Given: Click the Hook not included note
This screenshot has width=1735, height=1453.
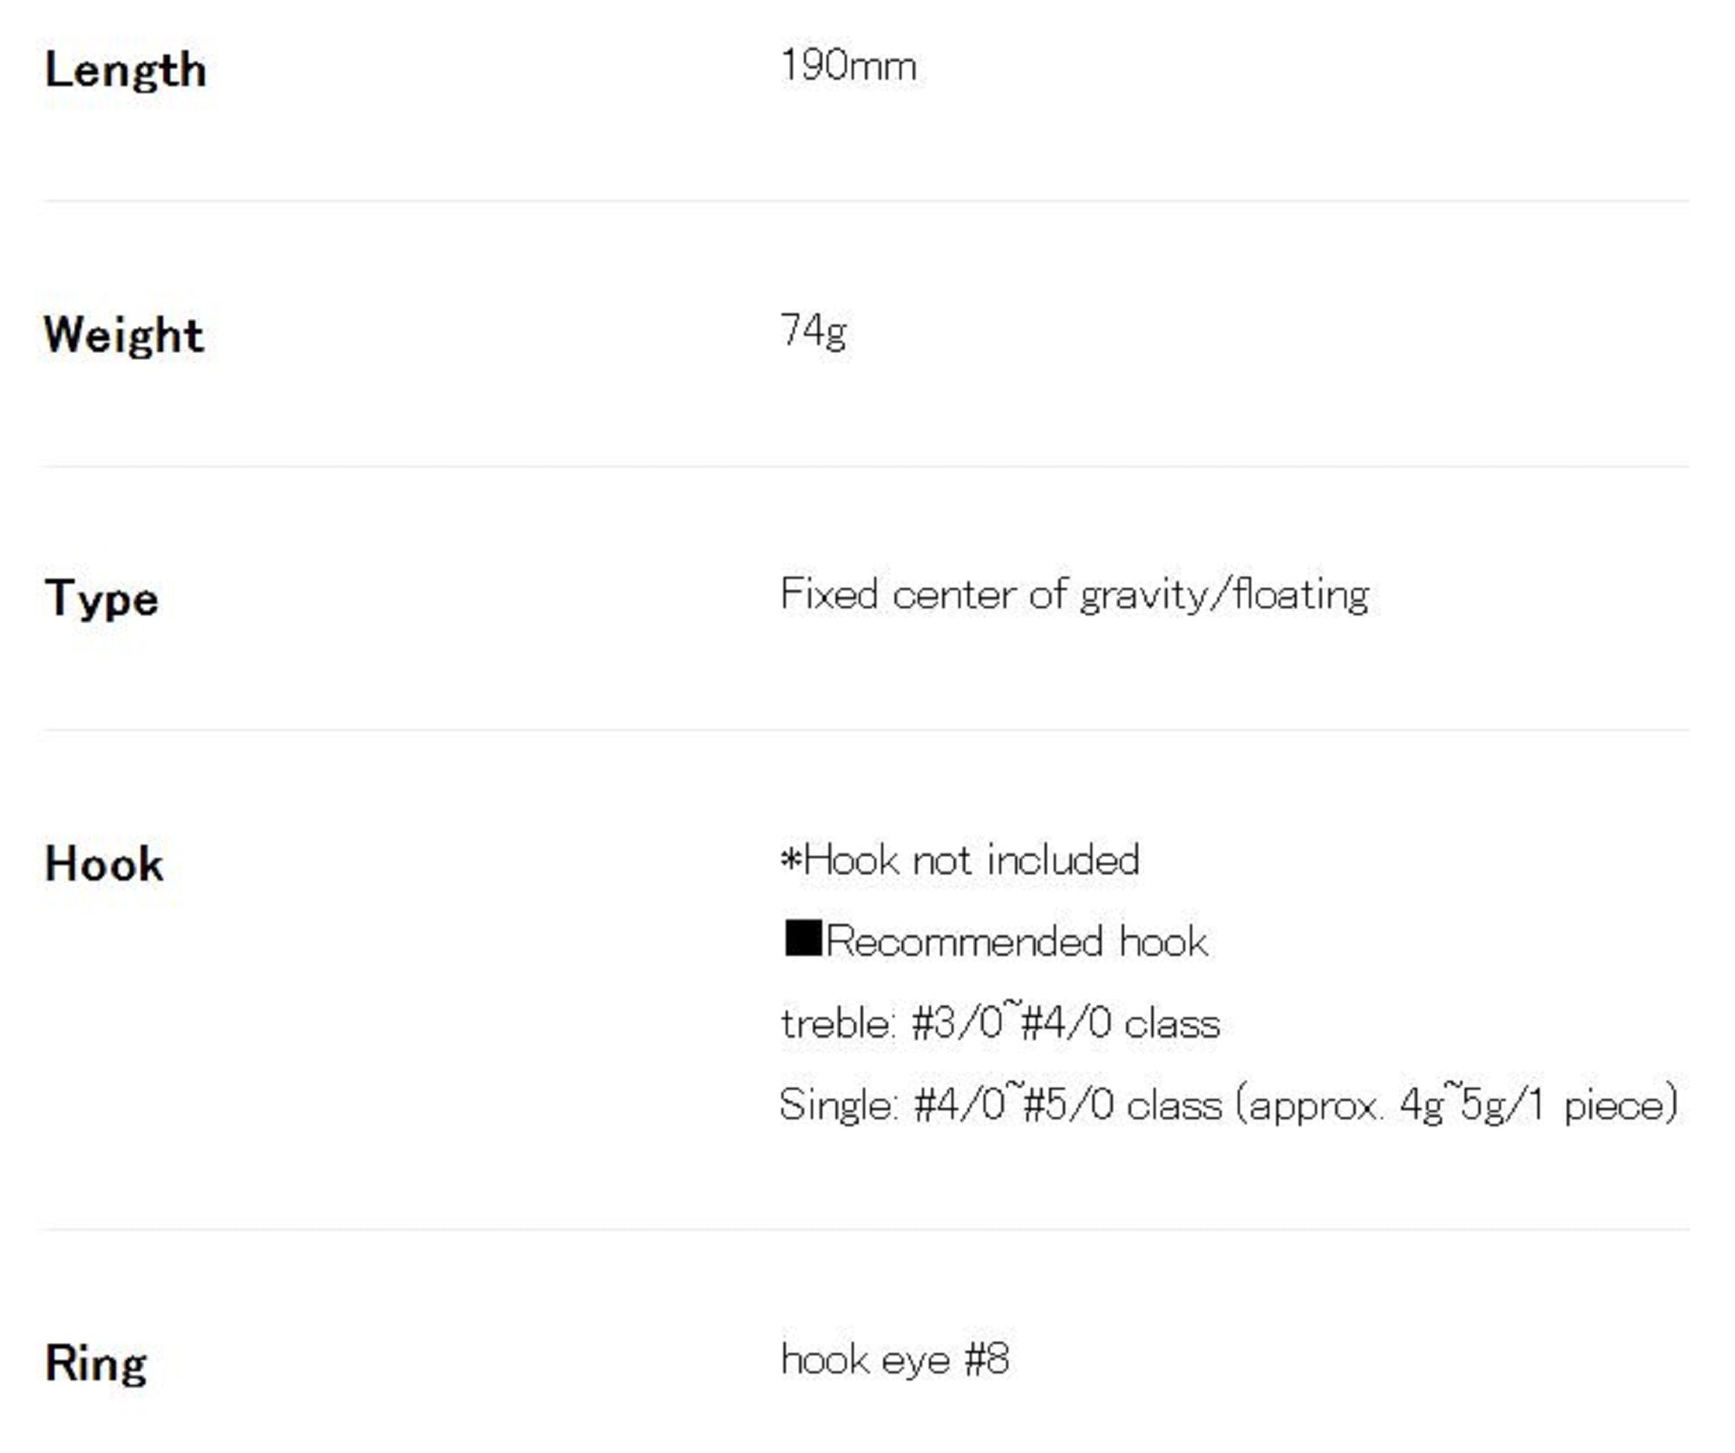Looking at the screenshot, I should (972, 860).
